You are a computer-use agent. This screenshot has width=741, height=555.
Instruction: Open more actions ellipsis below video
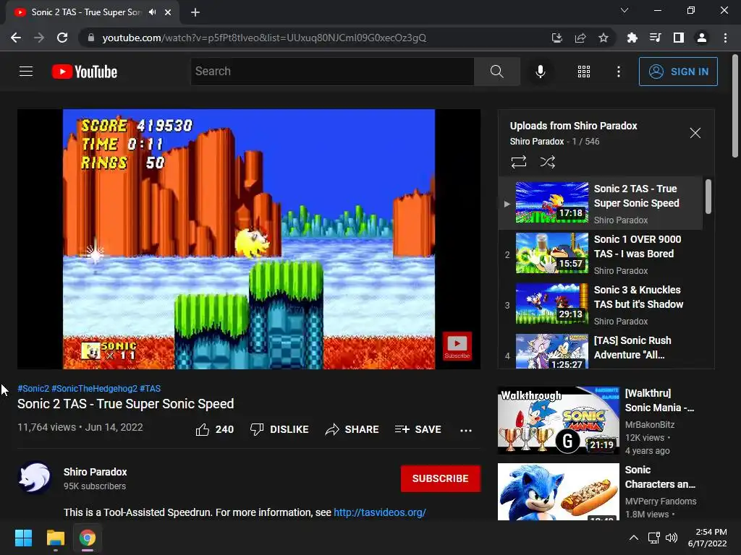(x=466, y=430)
